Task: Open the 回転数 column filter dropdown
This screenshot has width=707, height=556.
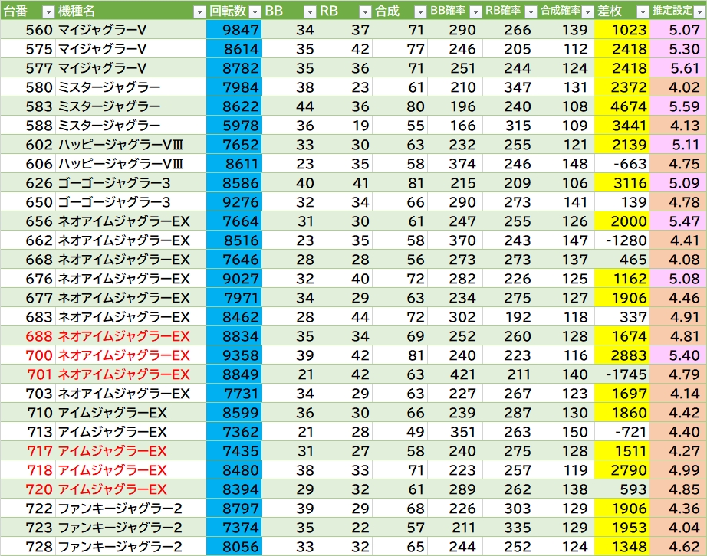Action: pos(255,11)
